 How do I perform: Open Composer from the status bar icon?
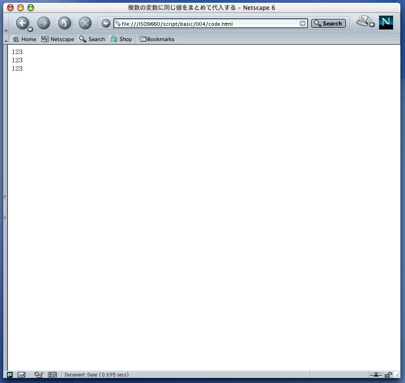coord(39,375)
